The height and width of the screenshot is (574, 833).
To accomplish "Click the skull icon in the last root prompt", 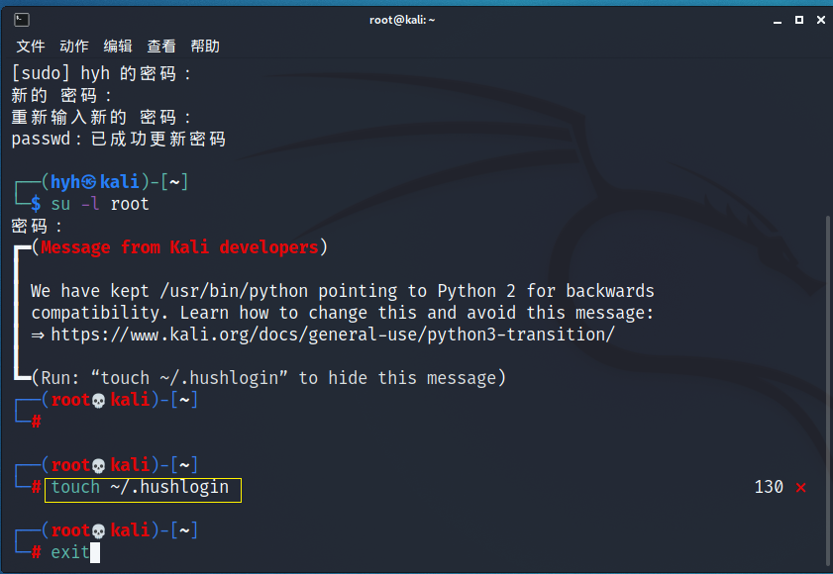I will click(x=99, y=531).
